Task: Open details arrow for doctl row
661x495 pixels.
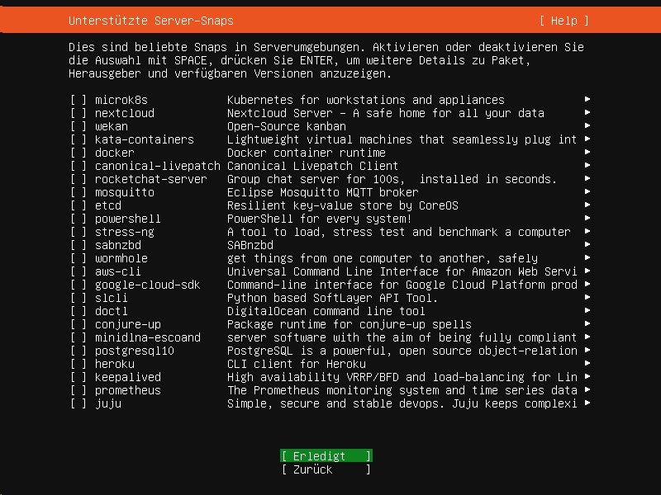Action: pos(587,311)
